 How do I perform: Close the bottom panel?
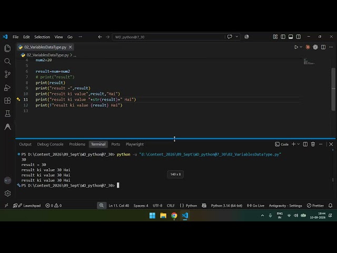click(331, 144)
